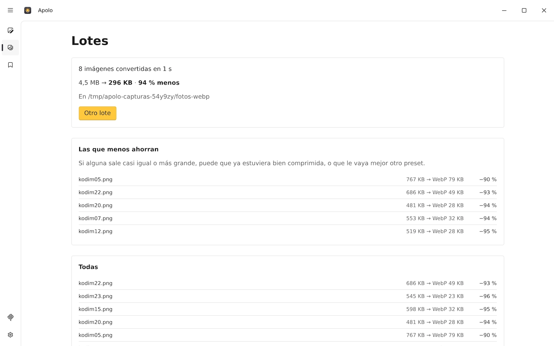
Task: Select the batch images sidebar icon
Action: click(x=10, y=48)
